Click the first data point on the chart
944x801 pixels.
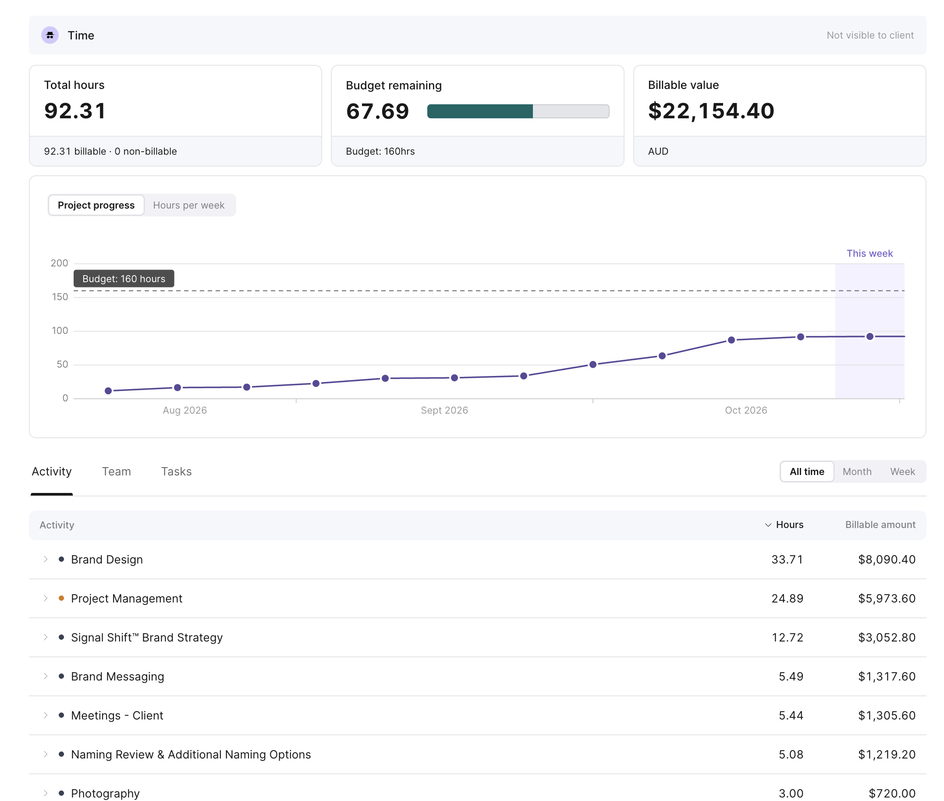[108, 391]
